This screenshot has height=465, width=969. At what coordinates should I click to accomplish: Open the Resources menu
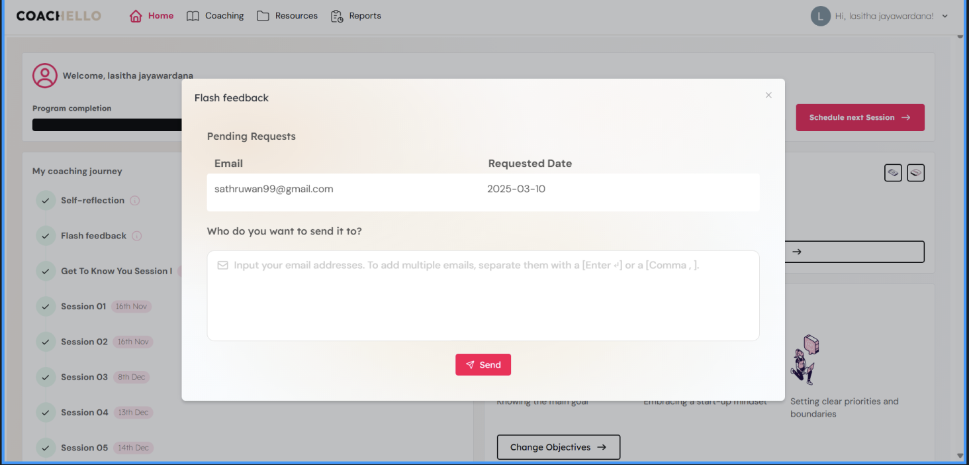pos(287,16)
